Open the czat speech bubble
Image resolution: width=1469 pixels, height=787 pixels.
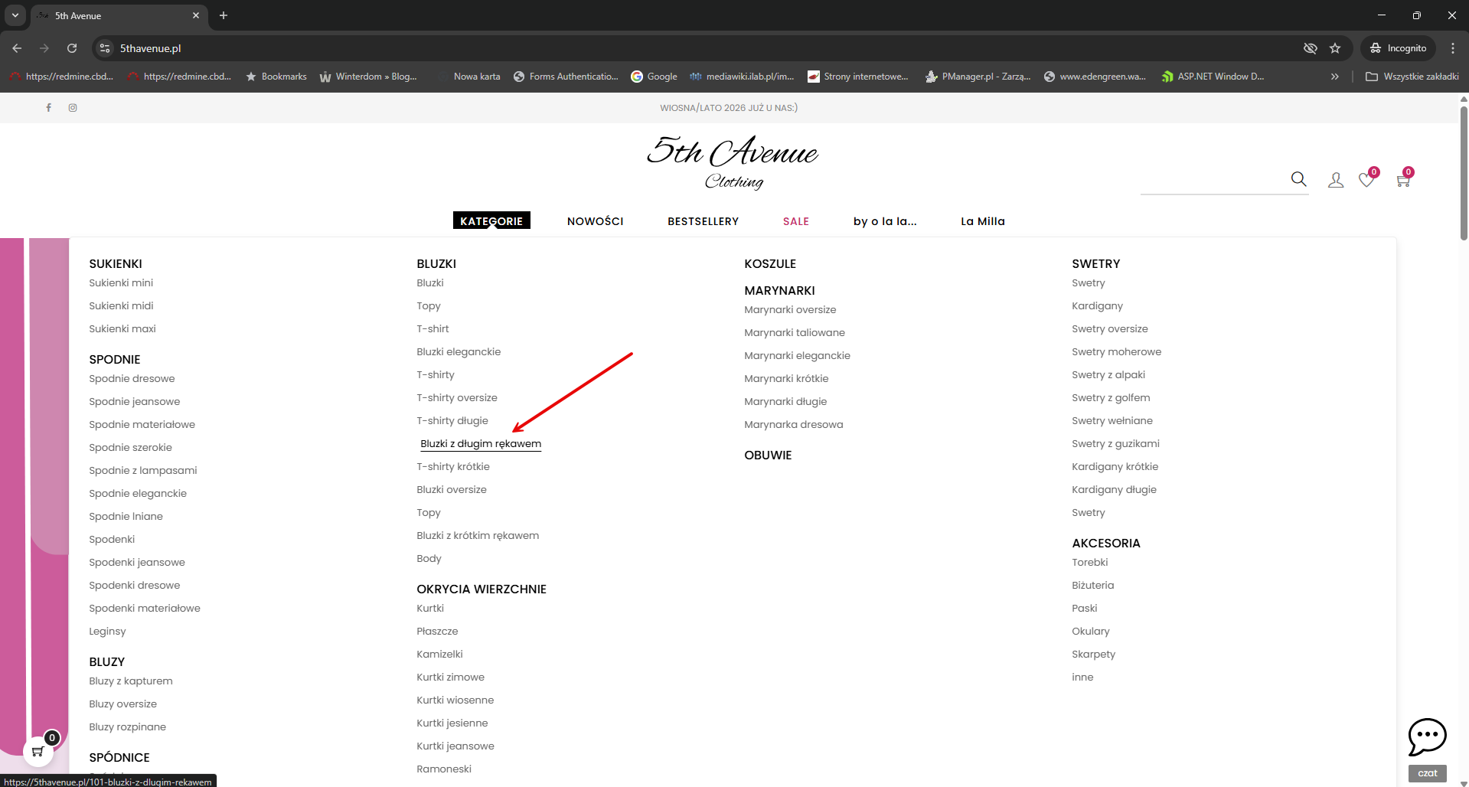click(x=1428, y=738)
